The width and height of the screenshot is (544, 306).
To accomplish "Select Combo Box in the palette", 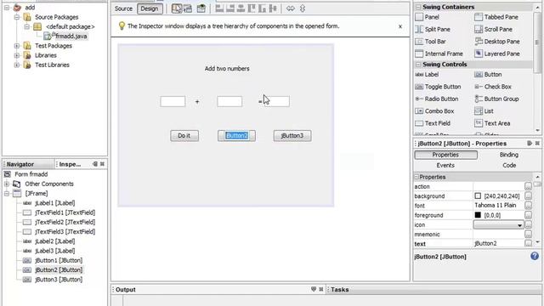I will (x=434, y=111).
